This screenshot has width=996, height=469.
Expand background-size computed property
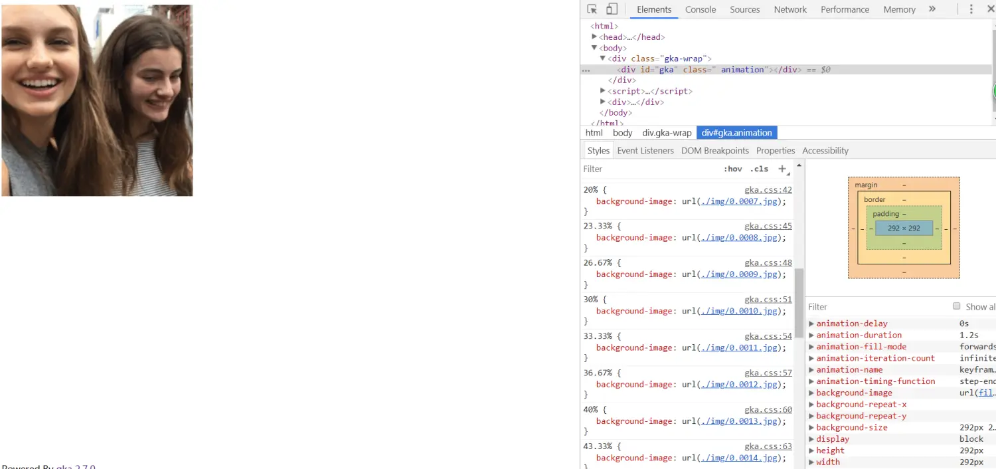(811, 428)
